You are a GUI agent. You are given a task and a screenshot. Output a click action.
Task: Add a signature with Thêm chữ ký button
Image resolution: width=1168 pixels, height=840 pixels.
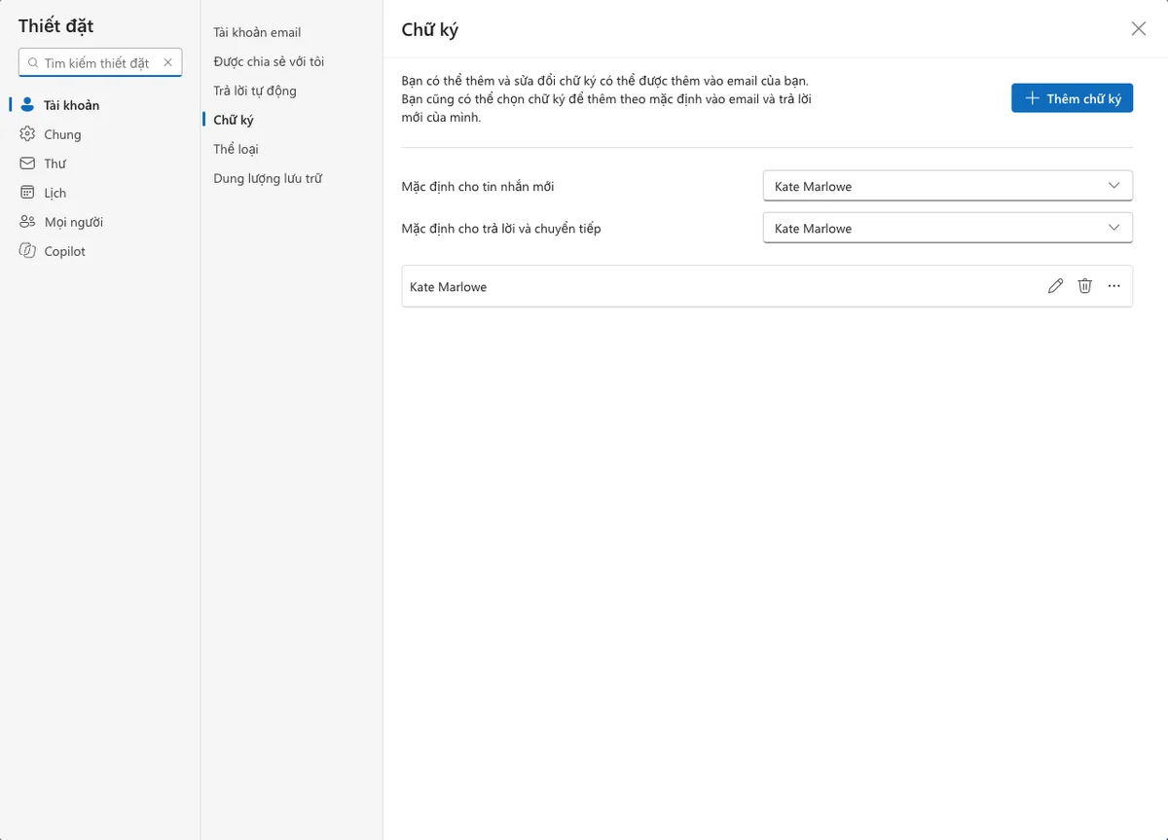(x=1072, y=98)
